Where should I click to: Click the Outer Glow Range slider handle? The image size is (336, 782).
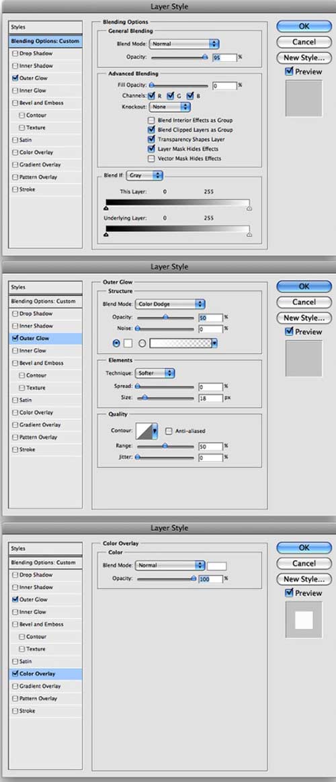(x=165, y=445)
